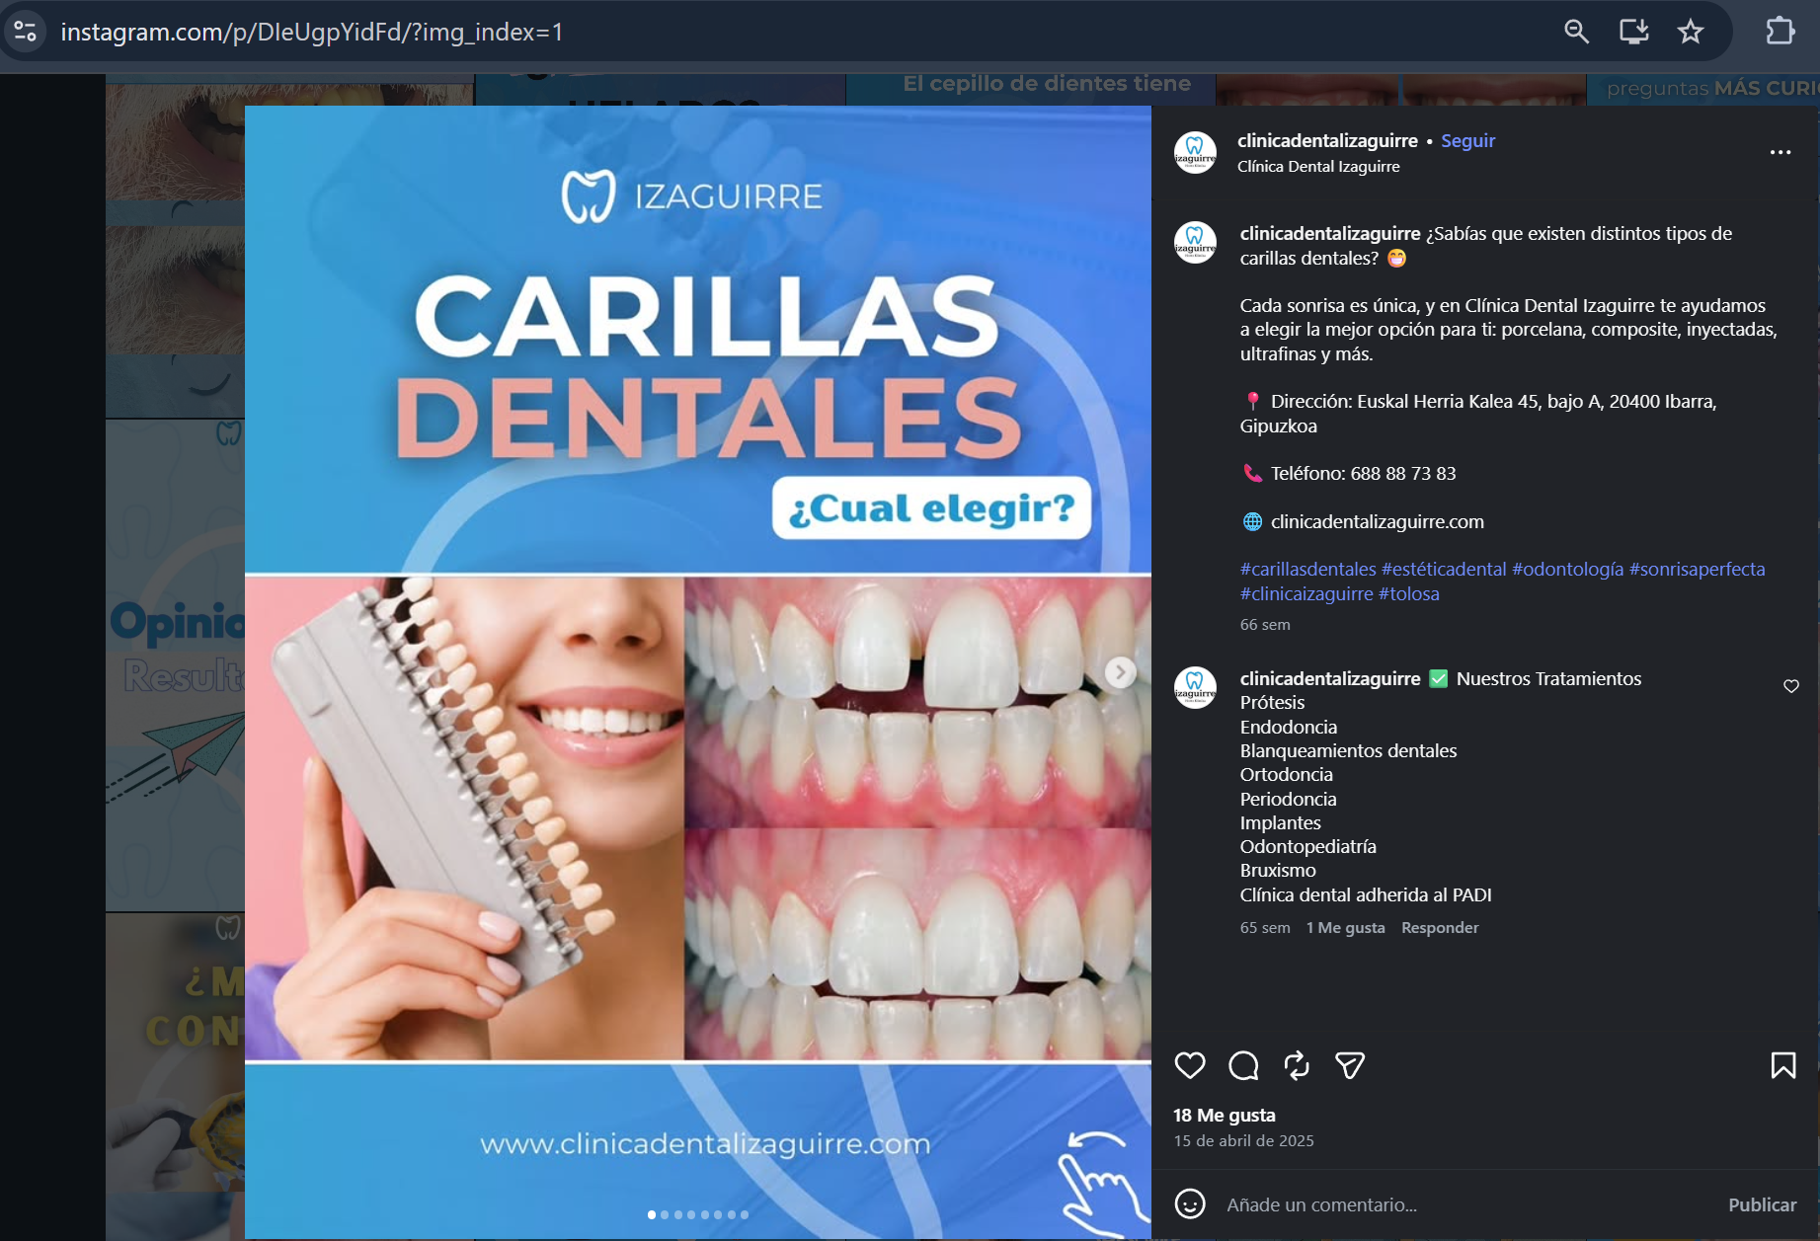Screen dimensions: 1820x1241
Task: Click the first carousel indicator dot
Action: pyautogui.click(x=652, y=1214)
